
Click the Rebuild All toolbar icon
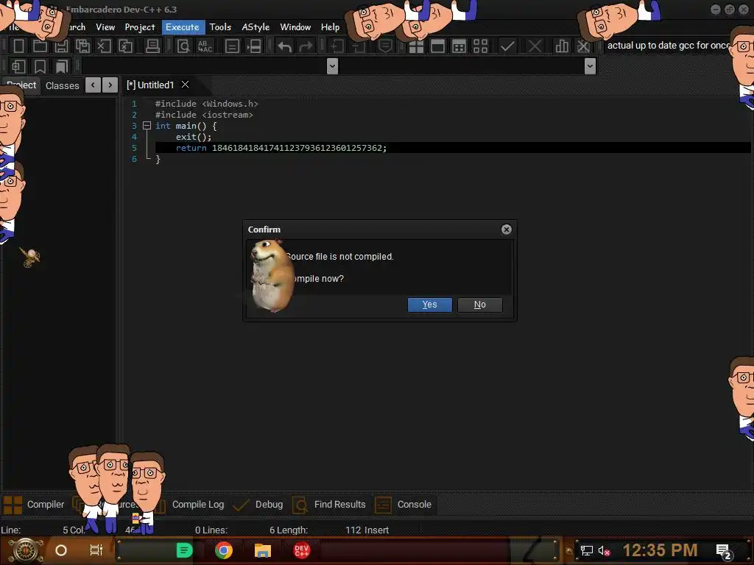(x=480, y=46)
